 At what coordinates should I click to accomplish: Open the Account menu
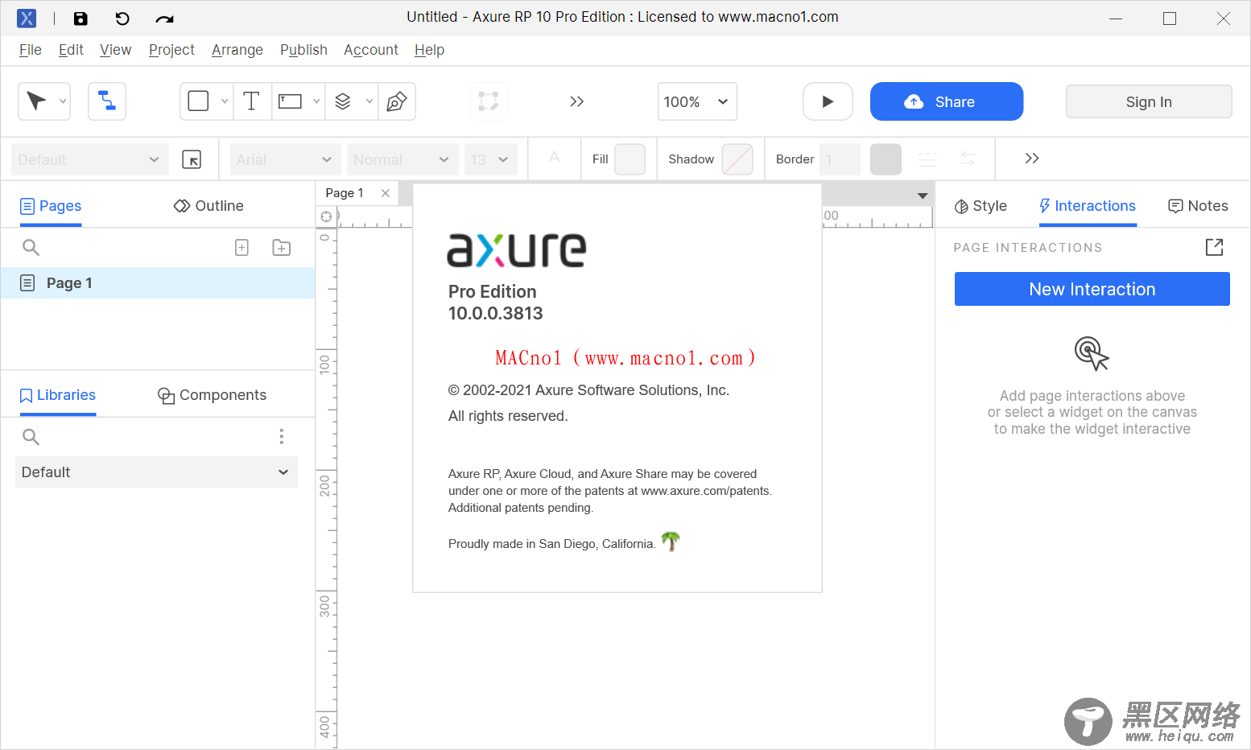370,50
